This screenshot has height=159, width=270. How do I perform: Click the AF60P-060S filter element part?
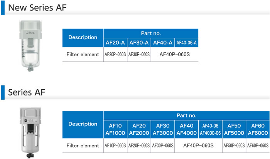tap(257, 146)
